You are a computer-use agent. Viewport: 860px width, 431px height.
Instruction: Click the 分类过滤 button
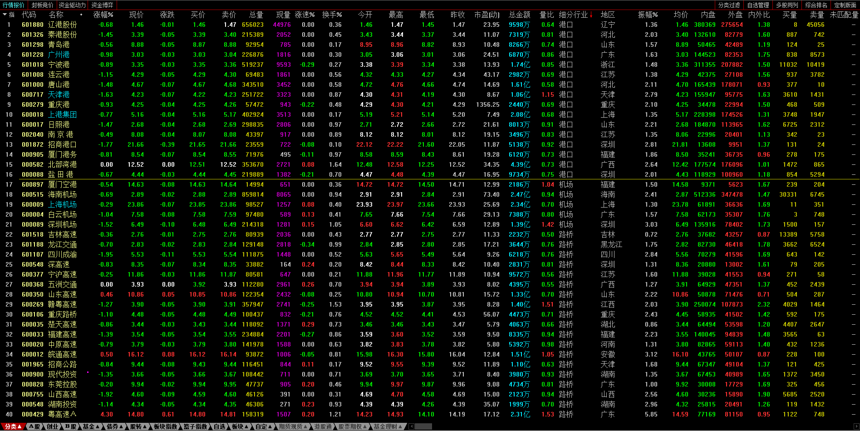pyautogui.click(x=729, y=5)
